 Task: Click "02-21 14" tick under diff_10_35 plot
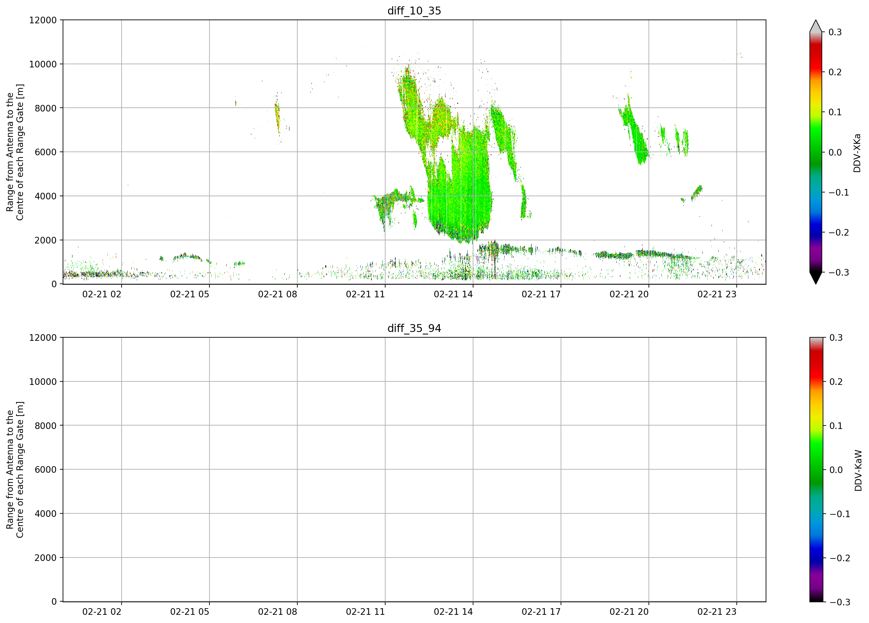coord(453,294)
